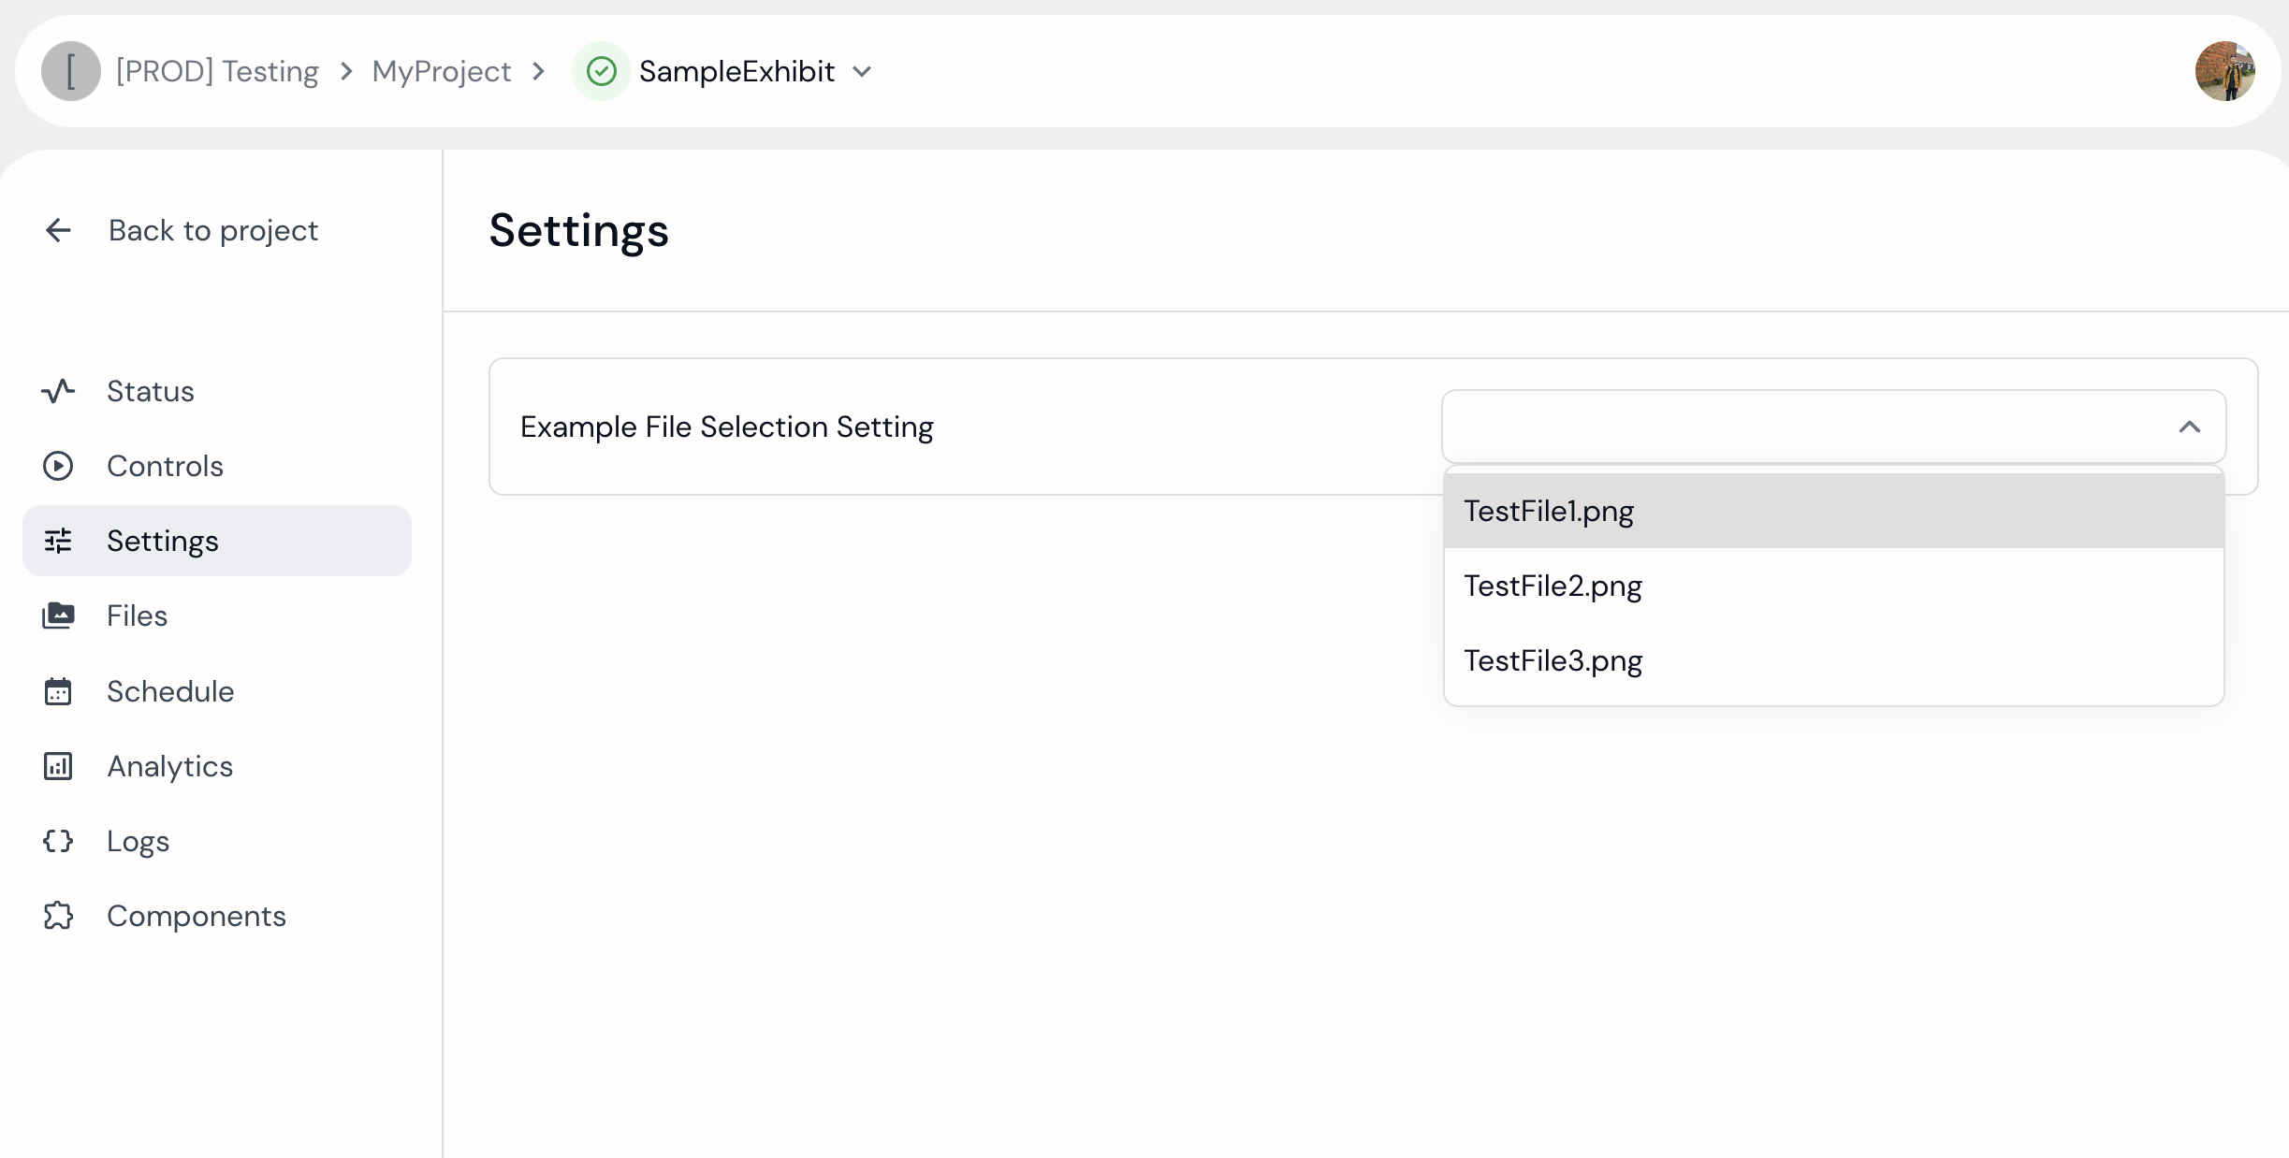Expand the SampleExhibit switcher chevron
2289x1158 pixels.
863,71
